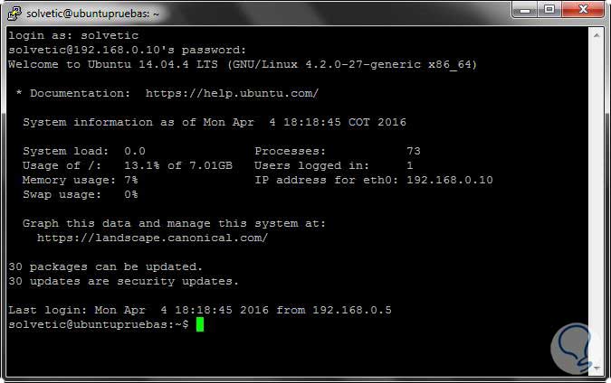Click the '30 packages can be updated.' line

(x=106, y=266)
